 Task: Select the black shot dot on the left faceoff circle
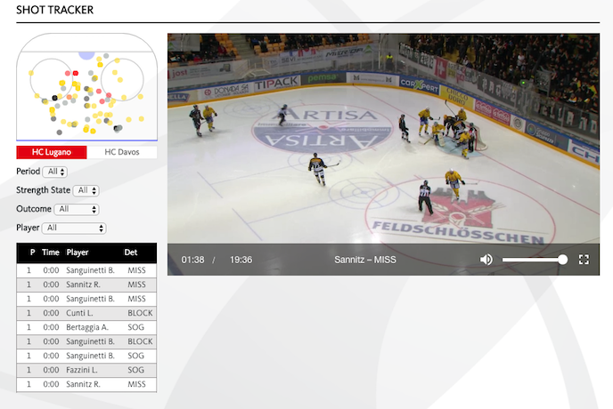(55, 97)
